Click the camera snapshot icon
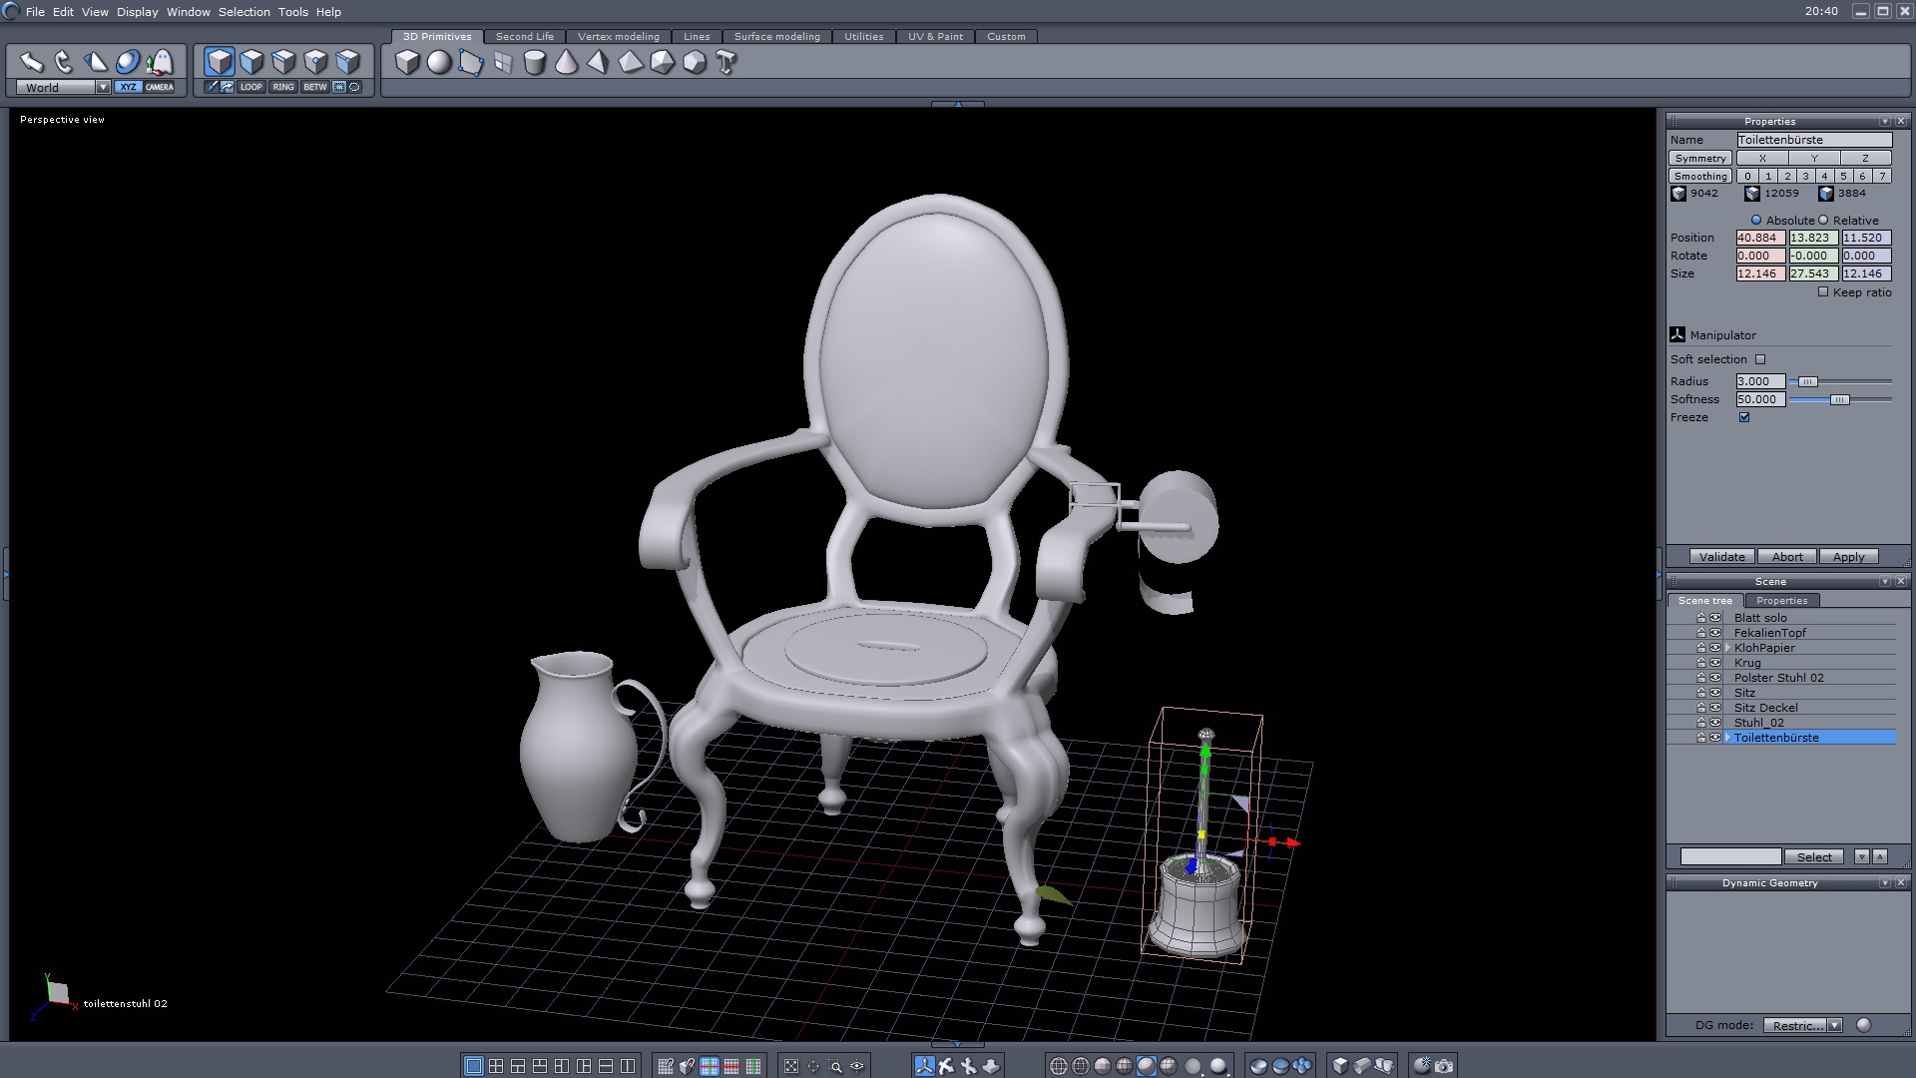Screen dimensions: 1916x1078 [1444, 1066]
